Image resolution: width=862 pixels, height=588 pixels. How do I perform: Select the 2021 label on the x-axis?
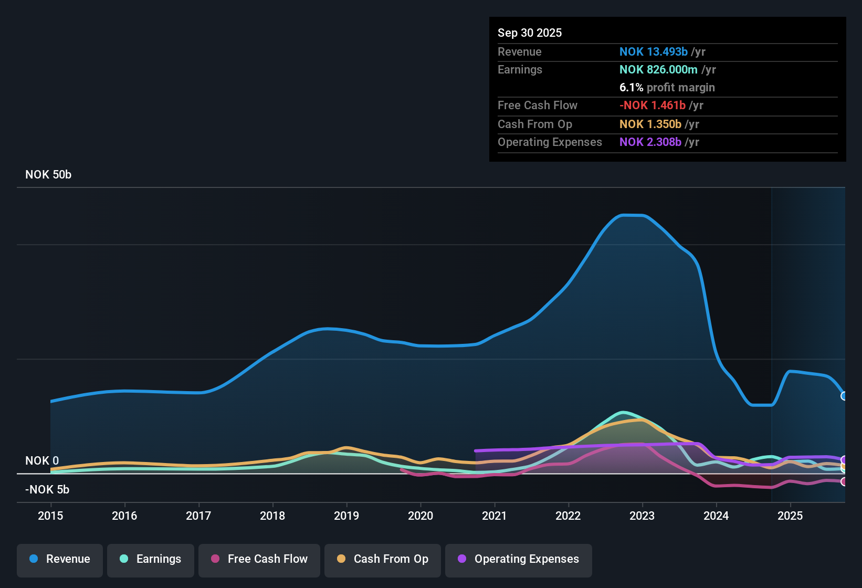[495, 516]
